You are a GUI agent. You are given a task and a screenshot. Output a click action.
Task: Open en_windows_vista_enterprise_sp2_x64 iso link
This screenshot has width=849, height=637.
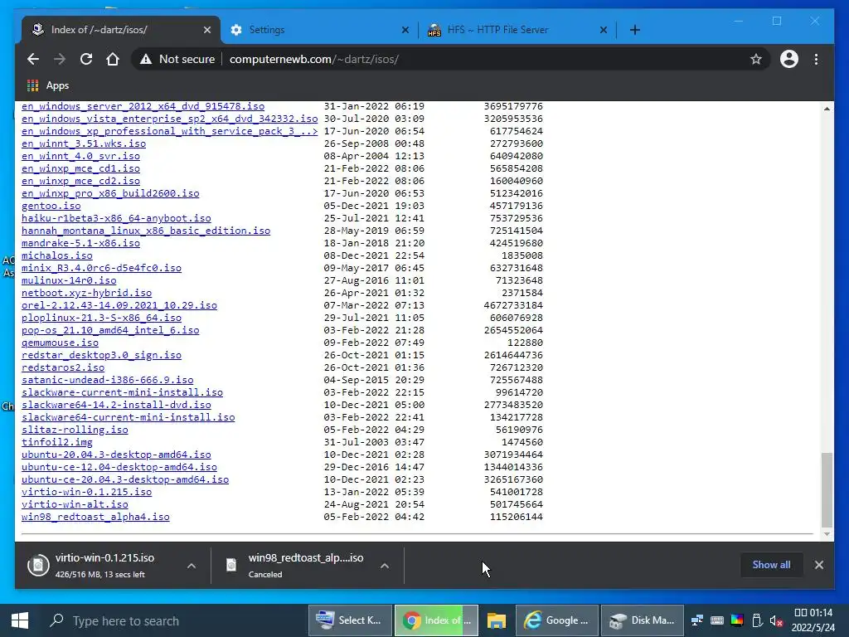(x=169, y=119)
